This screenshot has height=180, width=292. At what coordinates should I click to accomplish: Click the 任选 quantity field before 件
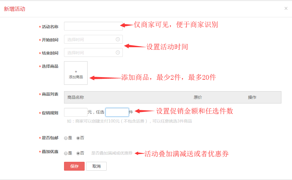pos(117,112)
